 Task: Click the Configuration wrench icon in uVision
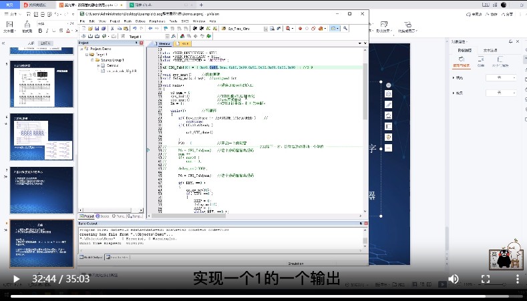click(345, 29)
